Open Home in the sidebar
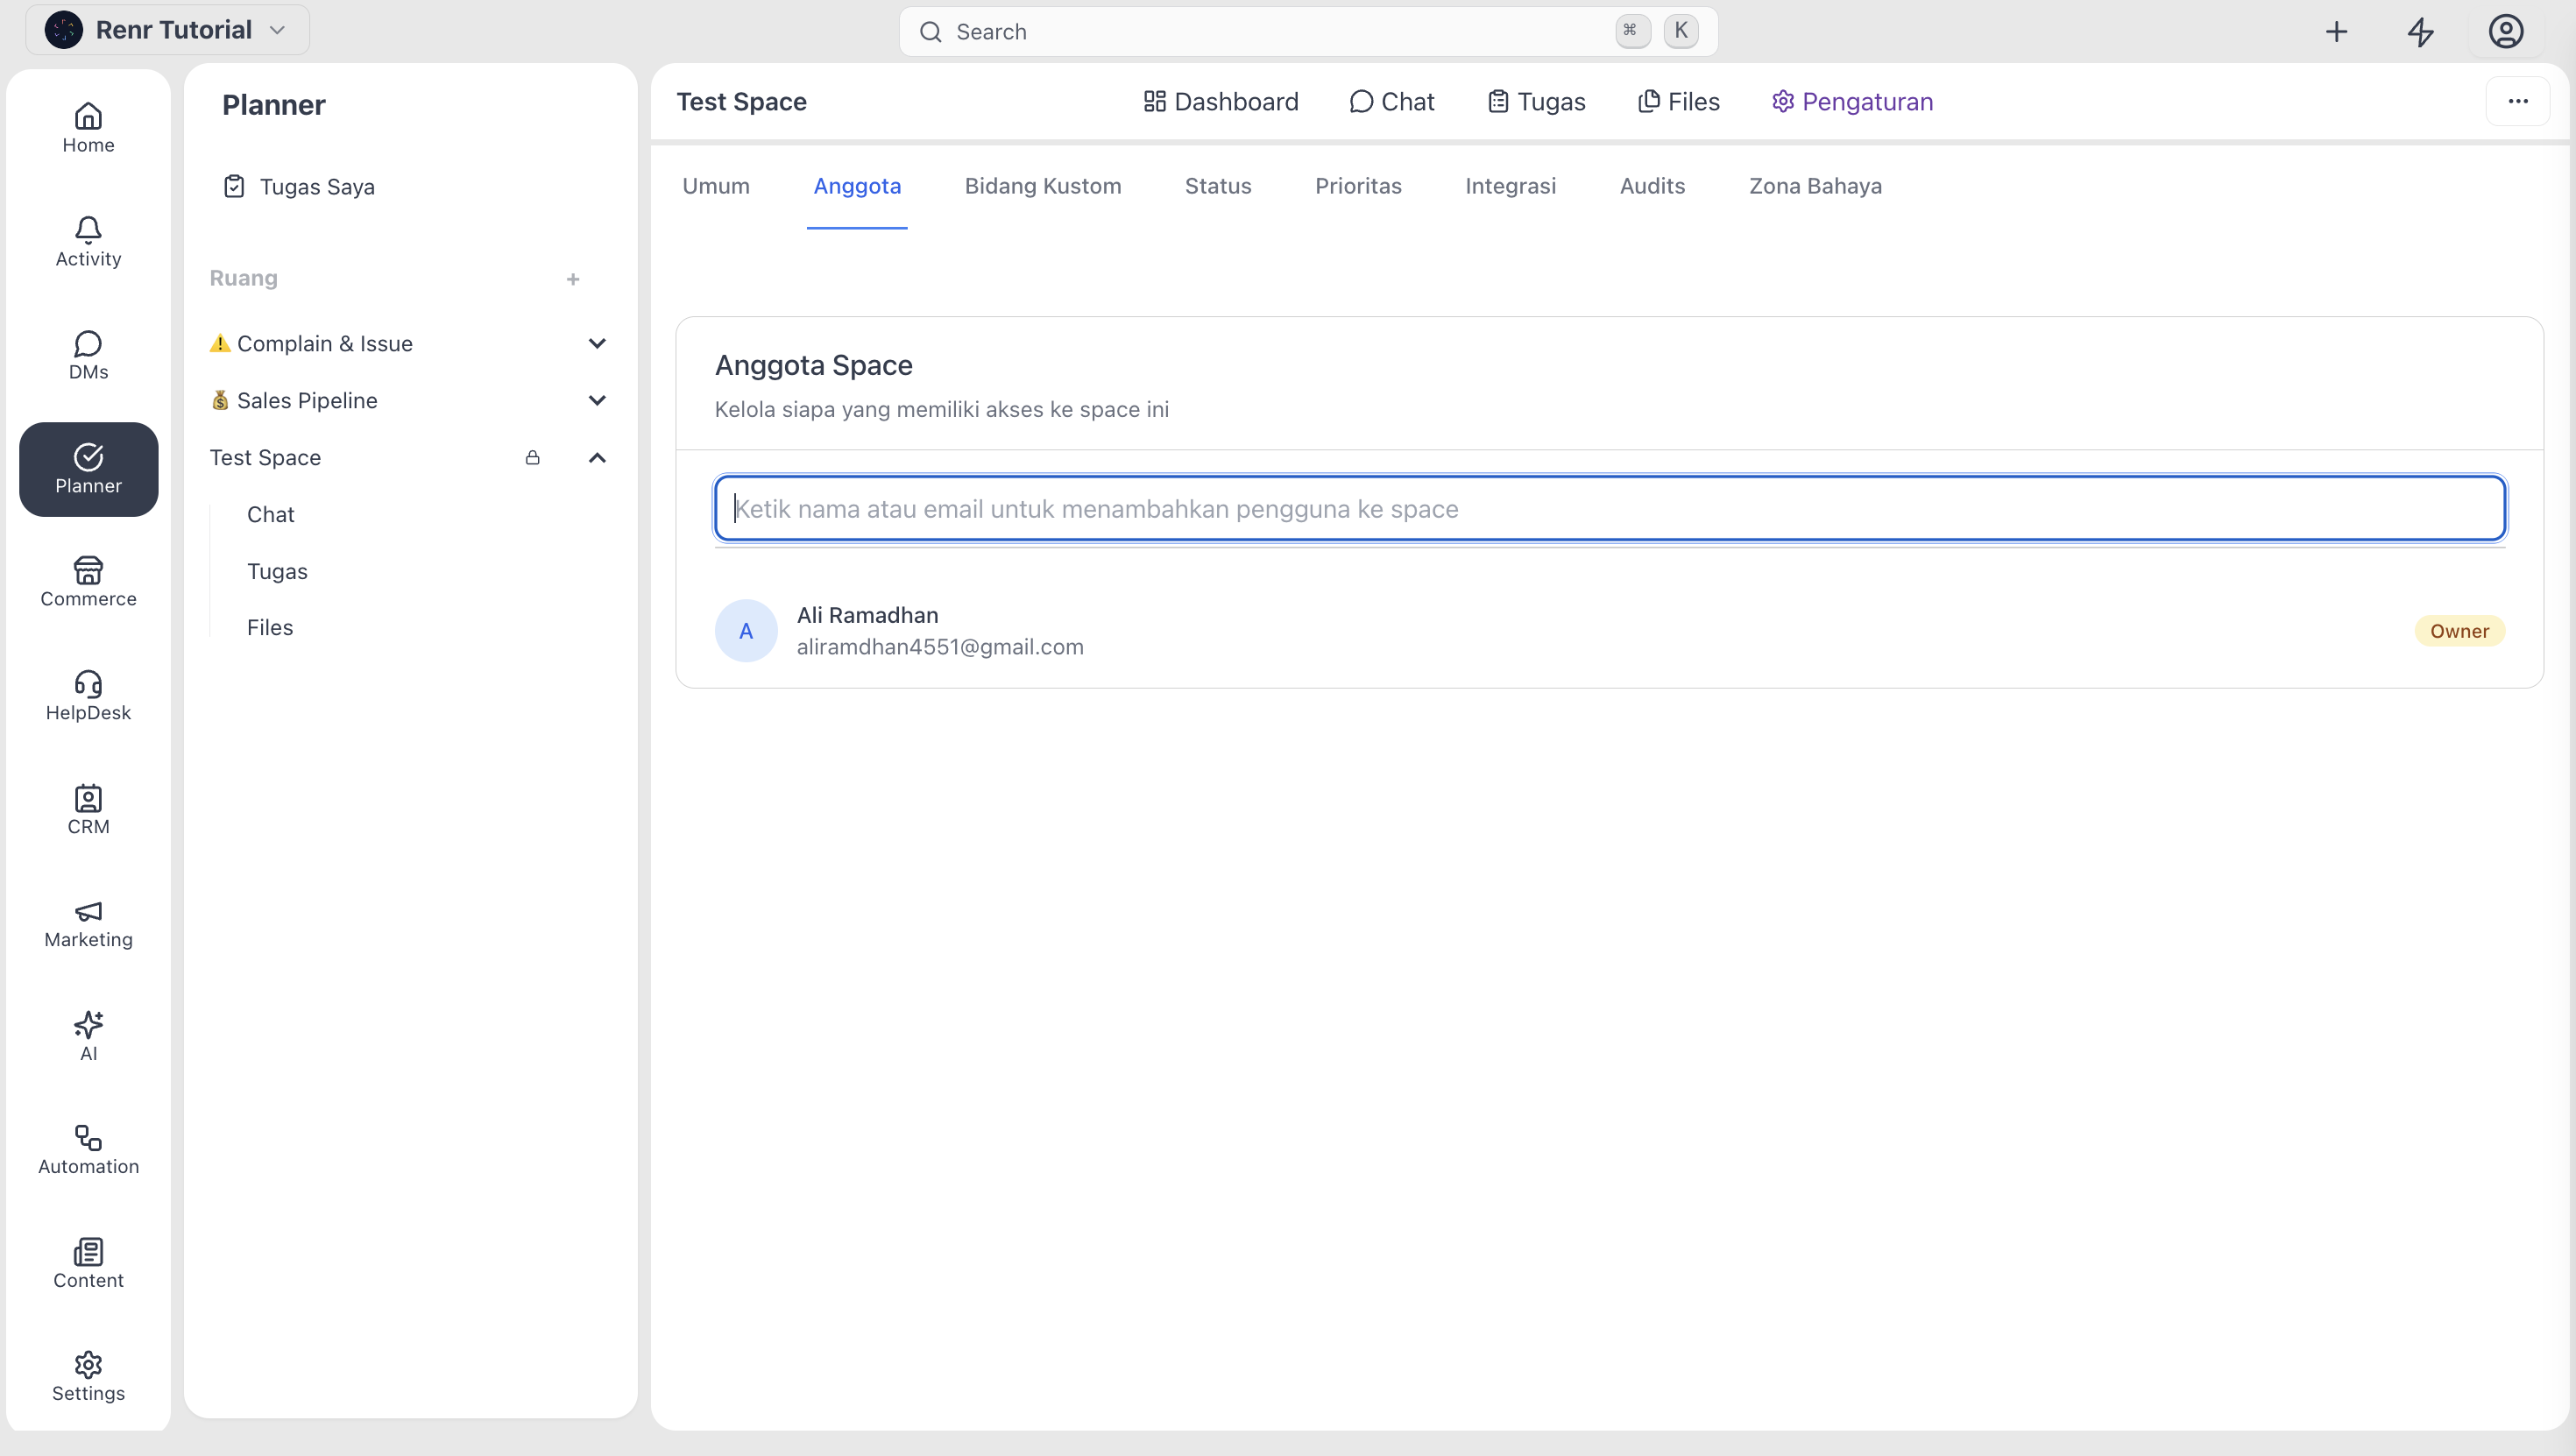This screenshot has width=2576, height=1456. coord(88,128)
